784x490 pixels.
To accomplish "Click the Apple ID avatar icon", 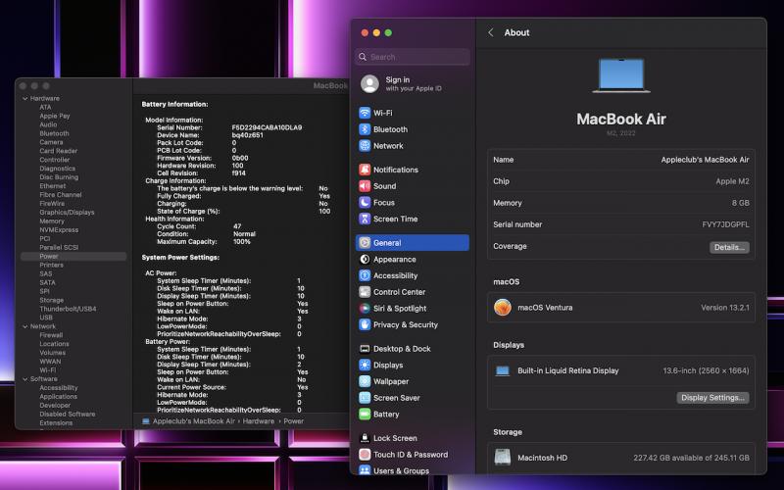I will click(x=370, y=84).
